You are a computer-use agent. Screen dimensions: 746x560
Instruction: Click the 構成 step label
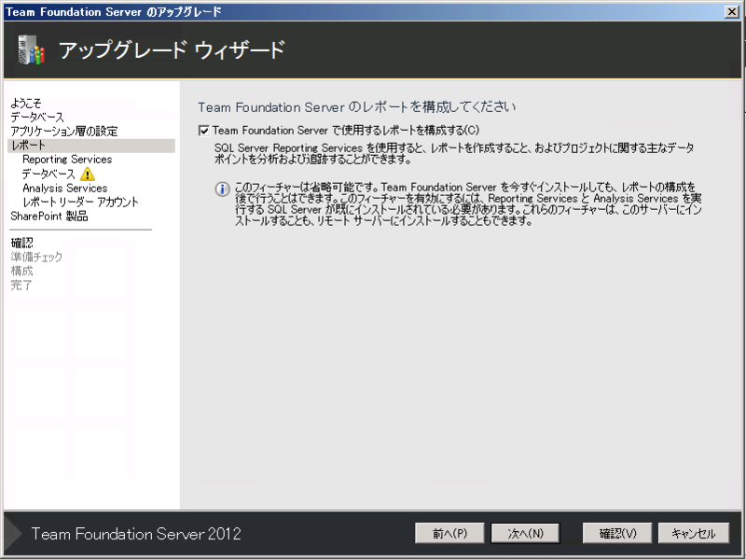click(21, 271)
